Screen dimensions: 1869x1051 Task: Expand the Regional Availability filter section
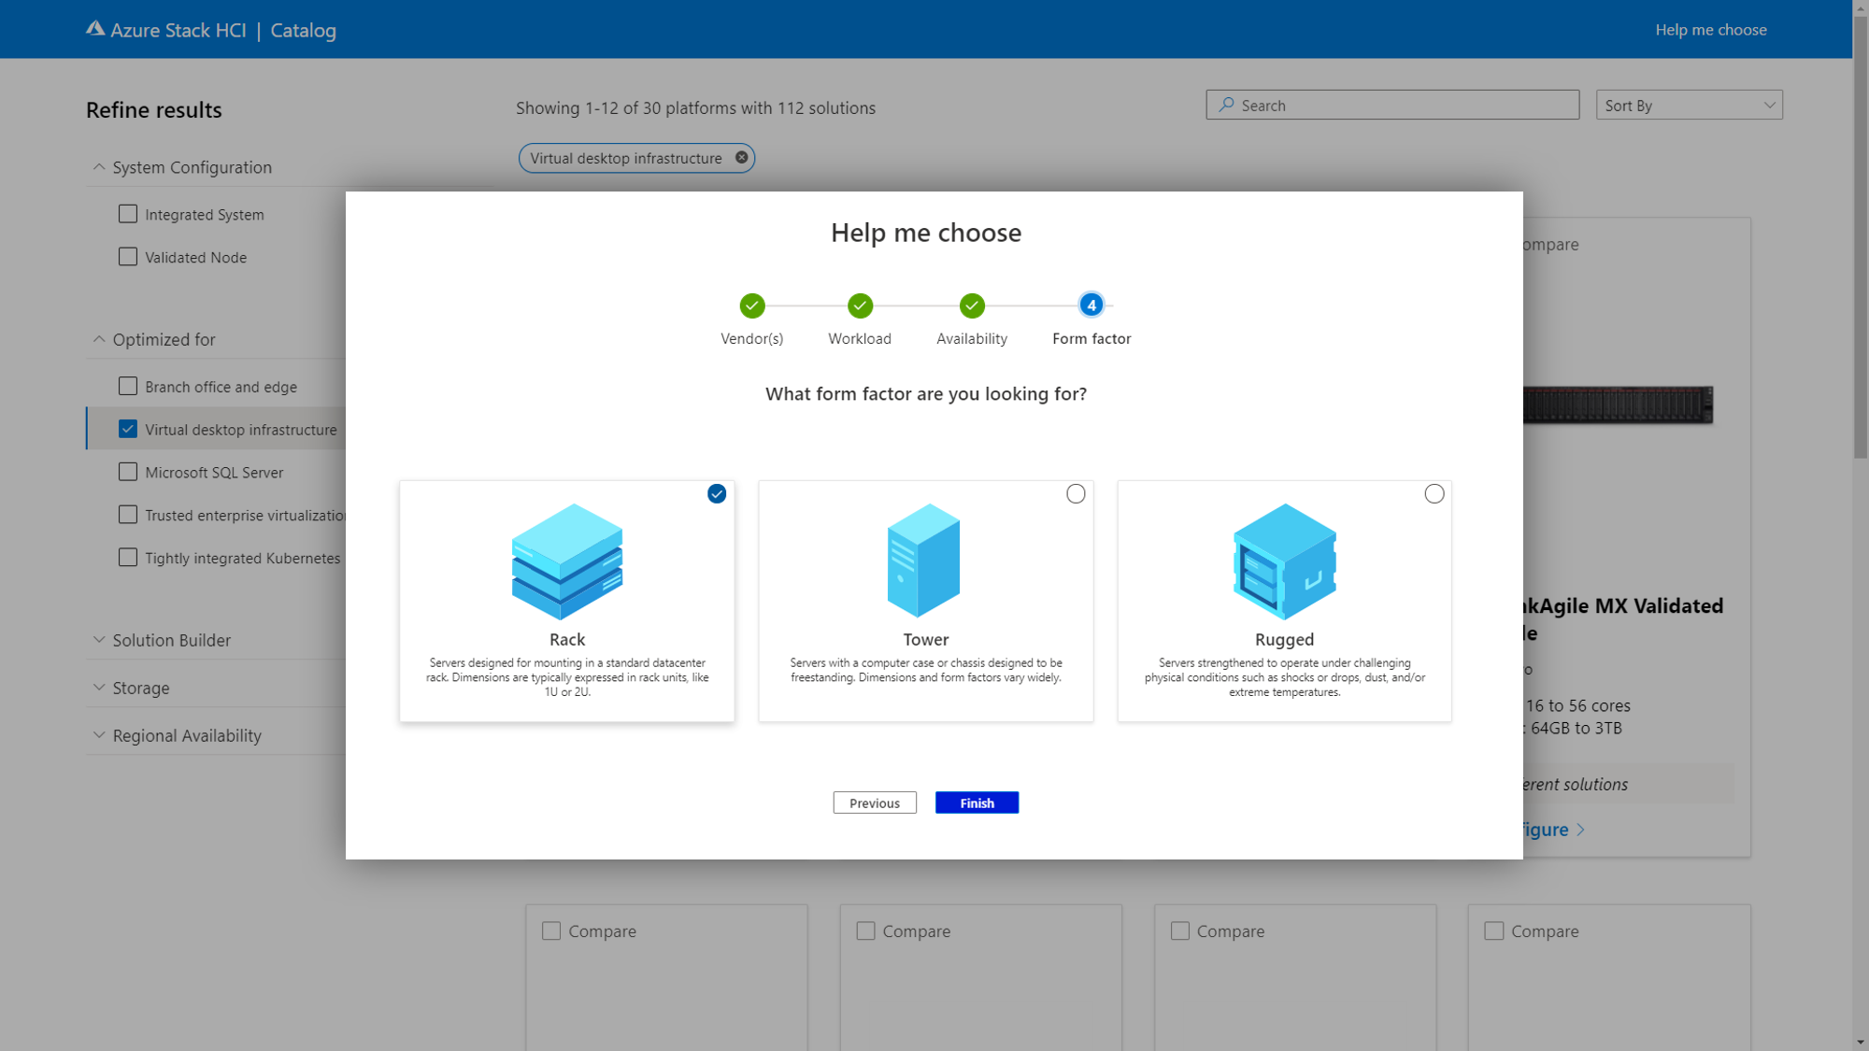186,735
